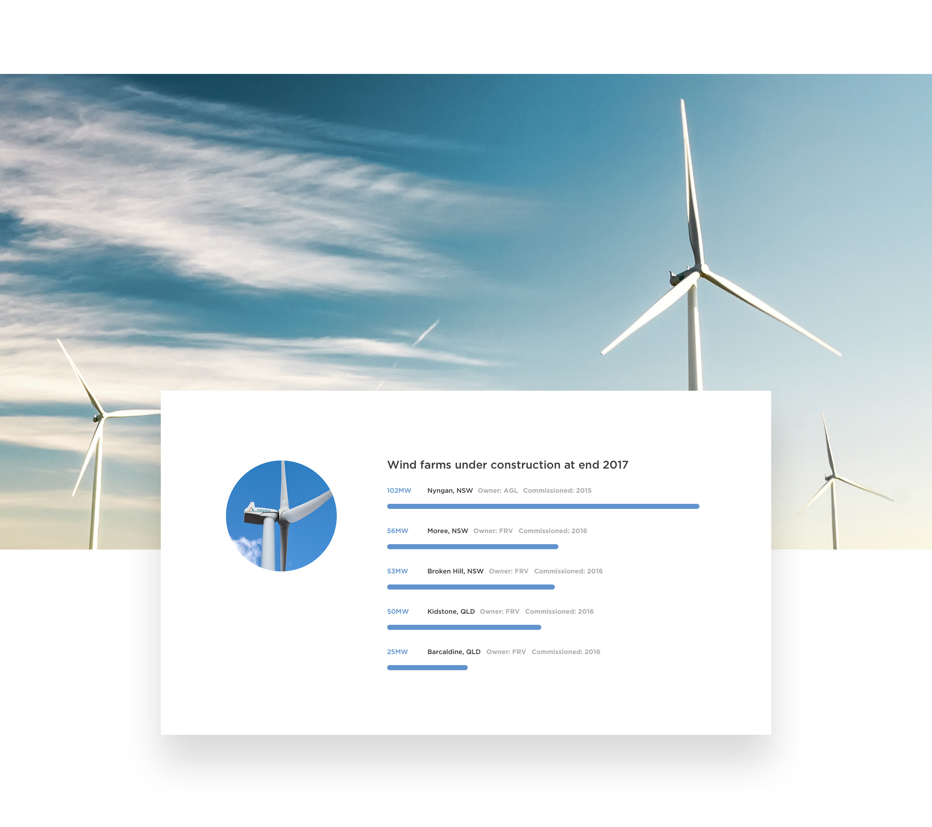Image resolution: width=932 pixels, height=827 pixels.
Task: Select the 56MW label for Moree
Action: point(397,531)
